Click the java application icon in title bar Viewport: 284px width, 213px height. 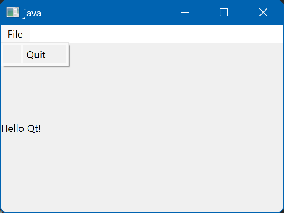coord(13,13)
